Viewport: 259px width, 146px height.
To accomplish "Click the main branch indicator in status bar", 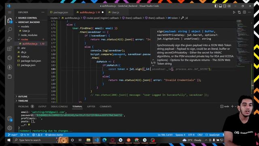I will click(13, 135).
